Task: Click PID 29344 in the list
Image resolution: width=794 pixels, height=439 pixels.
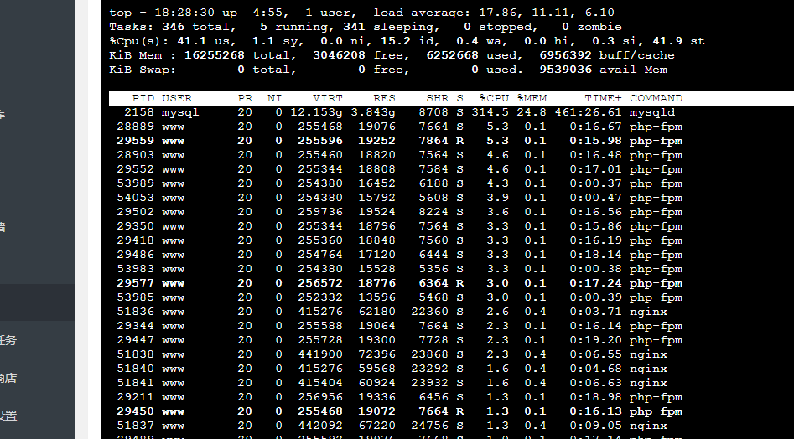Action: [x=136, y=326]
